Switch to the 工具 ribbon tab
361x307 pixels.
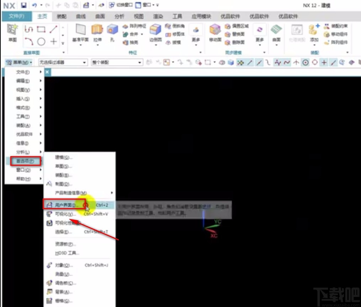[177, 16]
